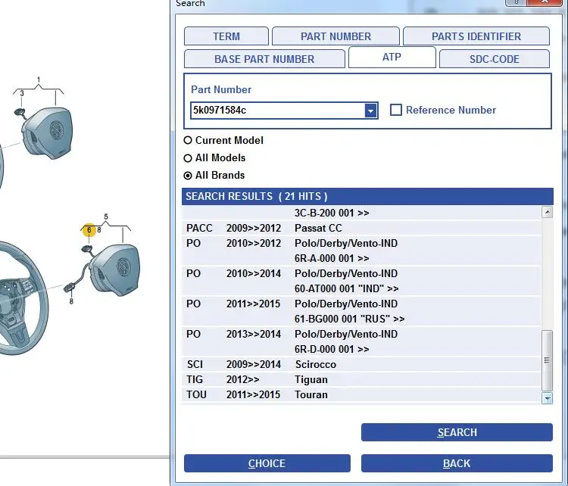Click the CHOICE button
This screenshot has width=568, height=486.
267,463
